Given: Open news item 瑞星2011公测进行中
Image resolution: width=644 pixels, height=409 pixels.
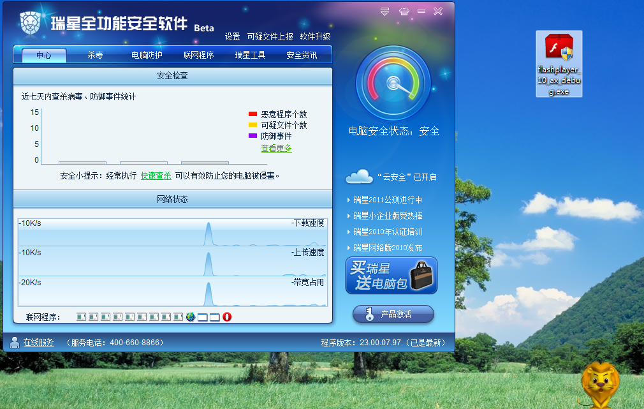Looking at the screenshot, I should pyautogui.click(x=388, y=200).
